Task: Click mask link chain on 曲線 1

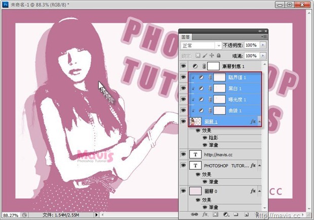Action: coord(210,111)
